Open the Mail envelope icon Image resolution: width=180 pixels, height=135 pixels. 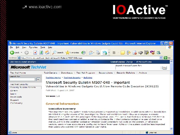click(x=90, y=52)
